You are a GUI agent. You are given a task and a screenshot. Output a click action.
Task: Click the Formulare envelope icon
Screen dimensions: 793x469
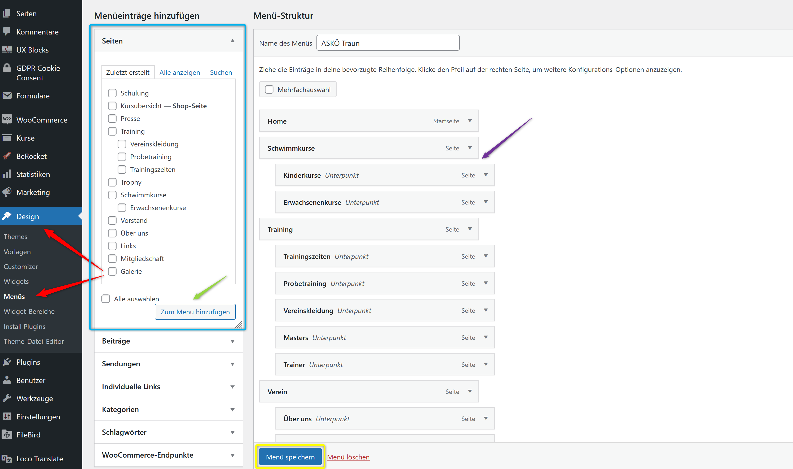7,95
